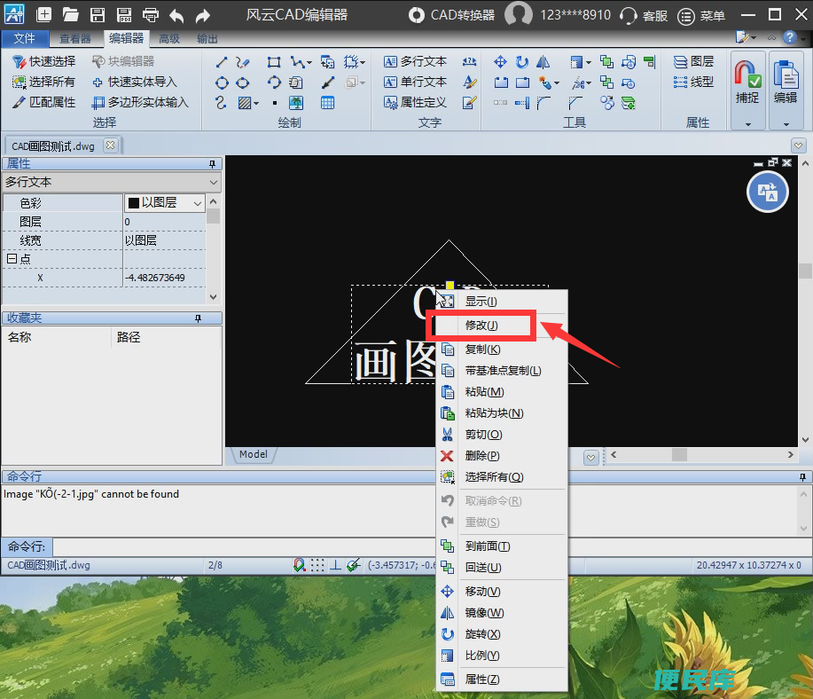
Task: Select the Mirror tool in 工具 group
Action: 543,62
